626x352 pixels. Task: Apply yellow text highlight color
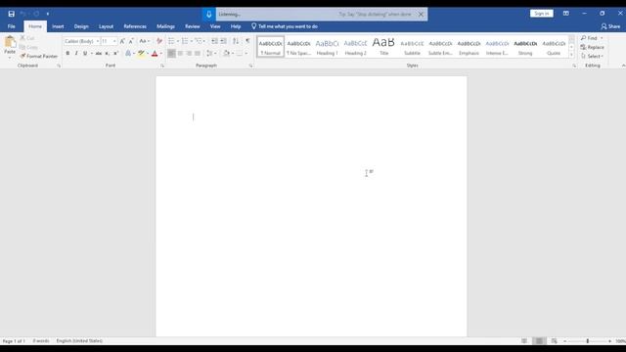point(141,53)
